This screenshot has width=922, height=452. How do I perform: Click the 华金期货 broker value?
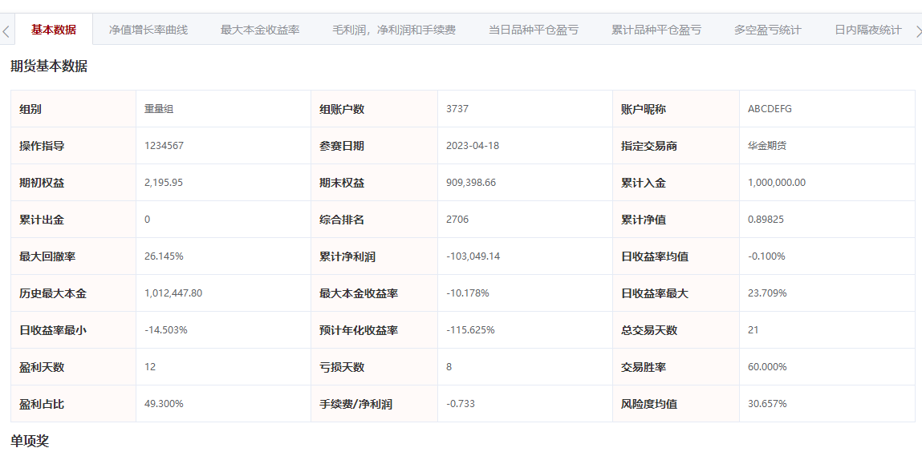(x=767, y=146)
